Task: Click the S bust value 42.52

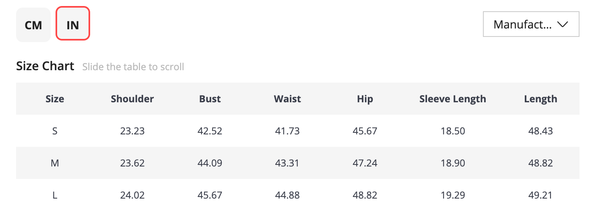Action: (x=210, y=131)
